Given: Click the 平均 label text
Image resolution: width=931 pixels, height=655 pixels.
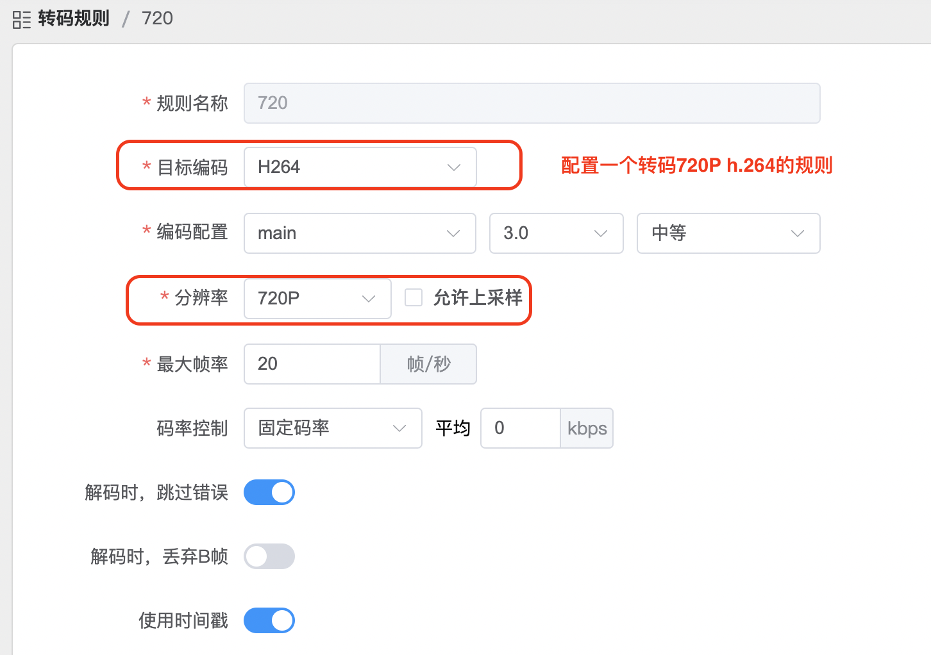Looking at the screenshot, I should (x=453, y=428).
